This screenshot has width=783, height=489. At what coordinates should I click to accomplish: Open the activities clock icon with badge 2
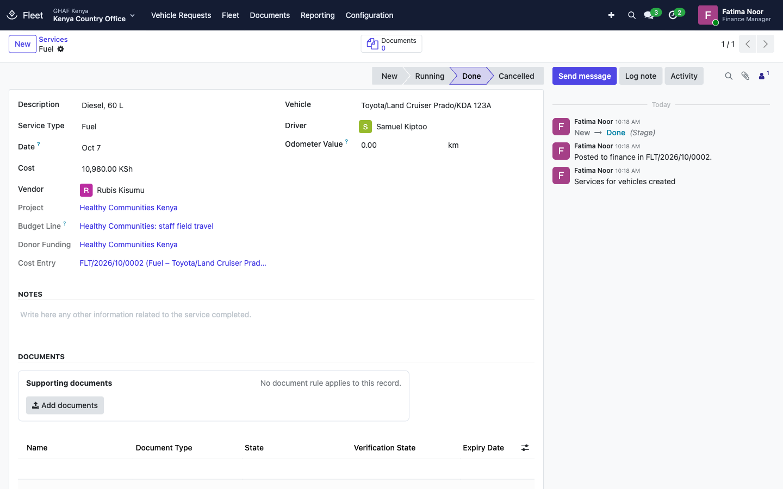(x=674, y=15)
